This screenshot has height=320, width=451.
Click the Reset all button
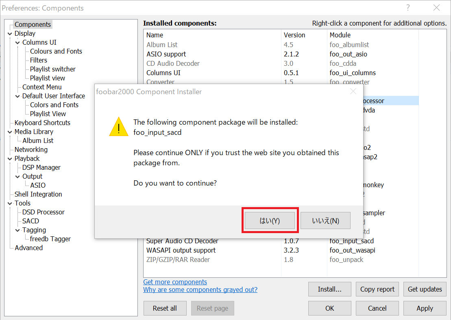click(x=165, y=308)
